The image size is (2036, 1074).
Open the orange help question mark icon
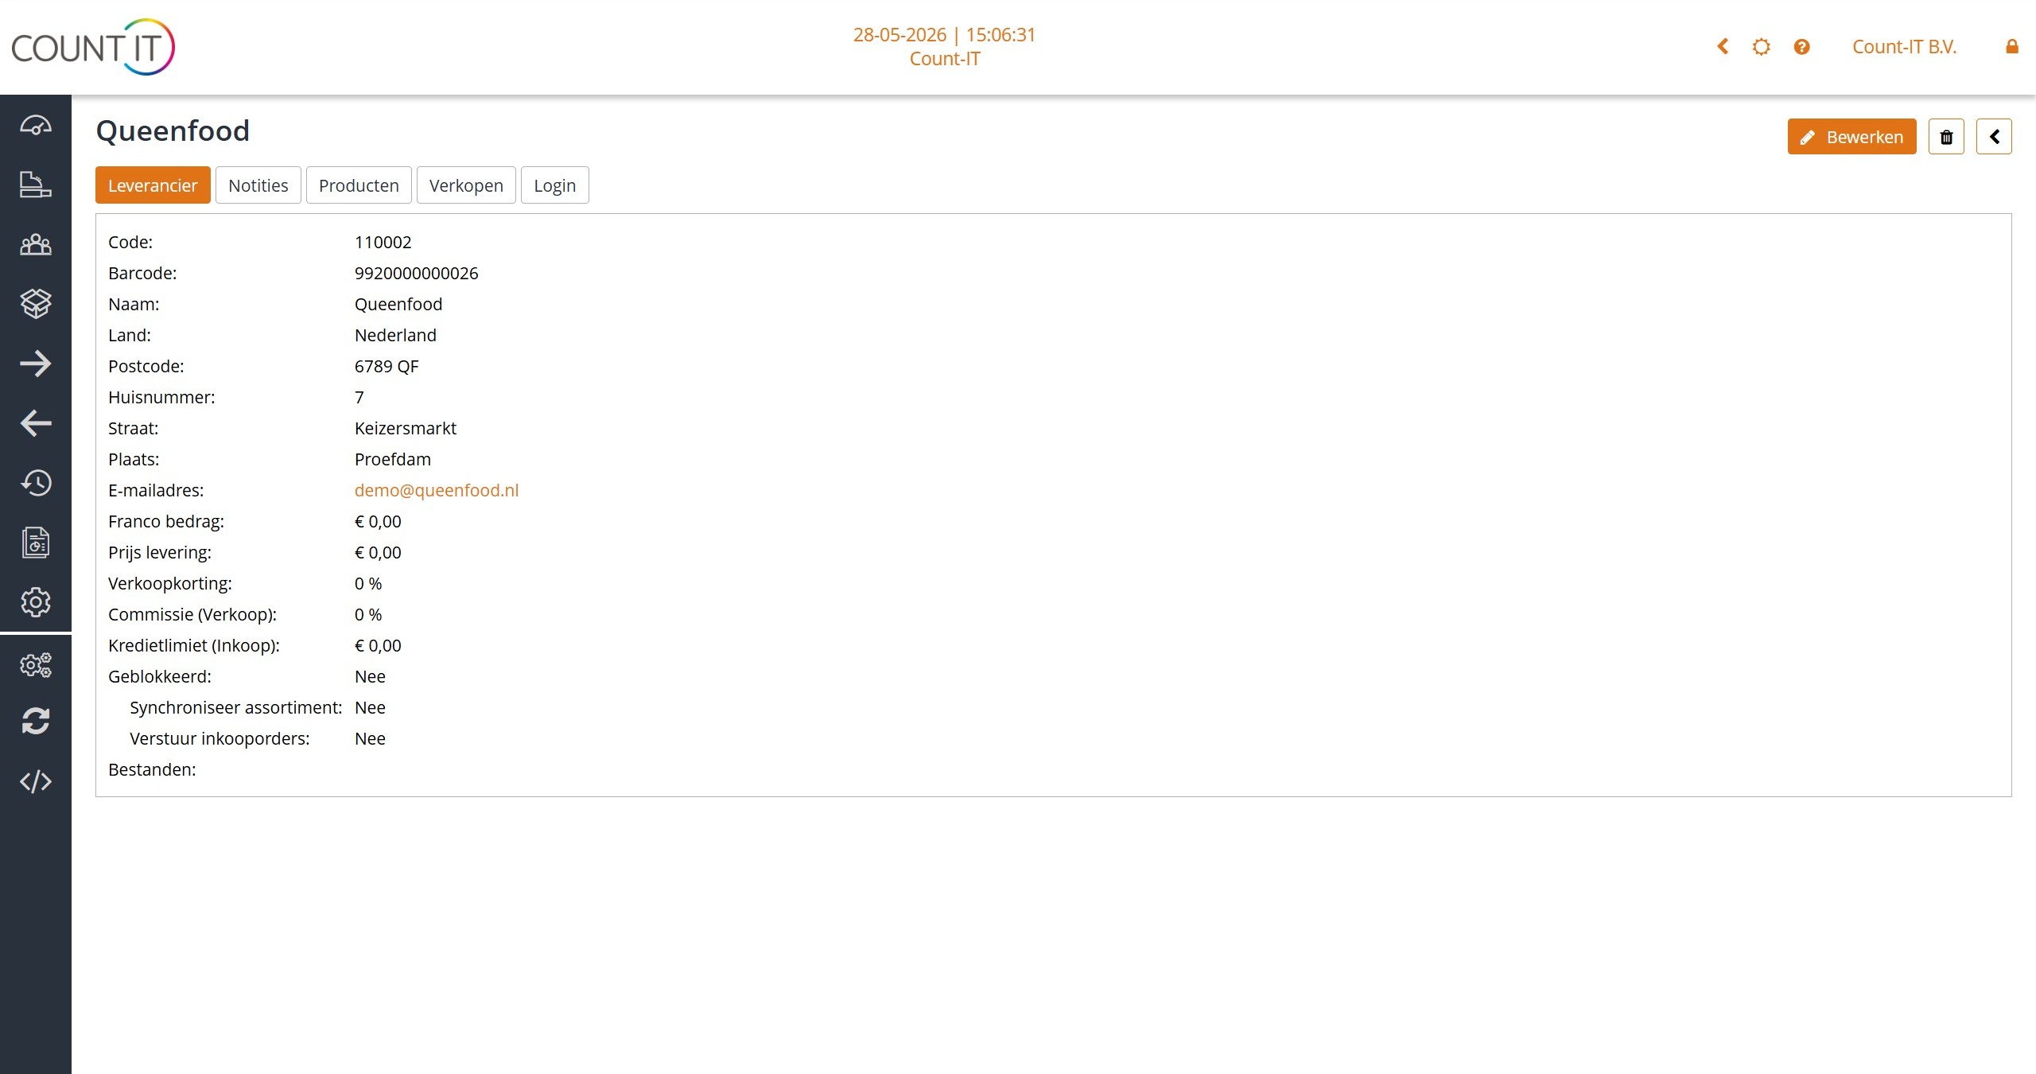(x=1802, y=47)
